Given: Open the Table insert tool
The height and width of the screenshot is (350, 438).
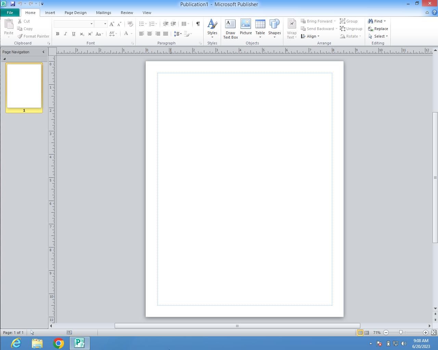Looking at the screenshot, I should 260,29.
